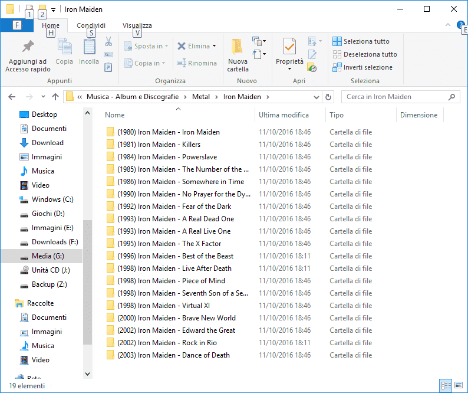Switch to the Condividi ribbon tab
Image resolution: width=468 pixels, height=393 pixels.
91,26
